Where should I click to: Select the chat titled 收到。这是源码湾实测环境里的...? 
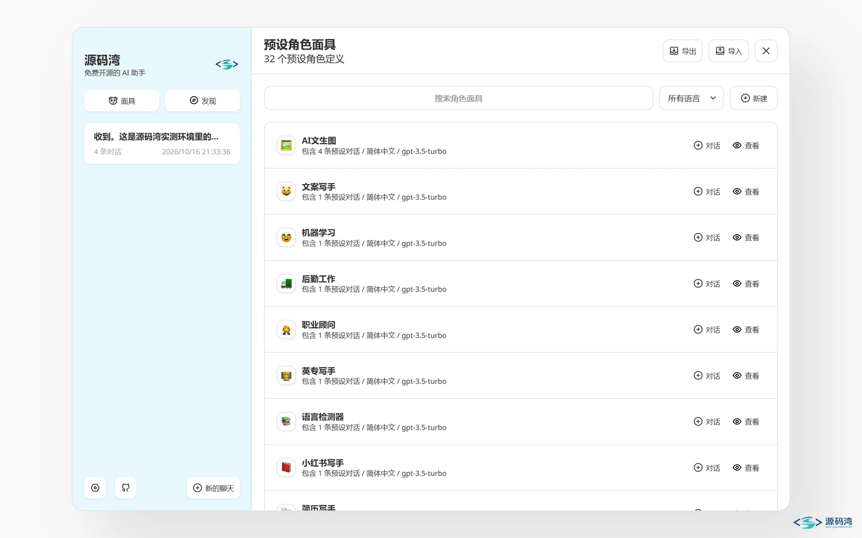point(162,144)
